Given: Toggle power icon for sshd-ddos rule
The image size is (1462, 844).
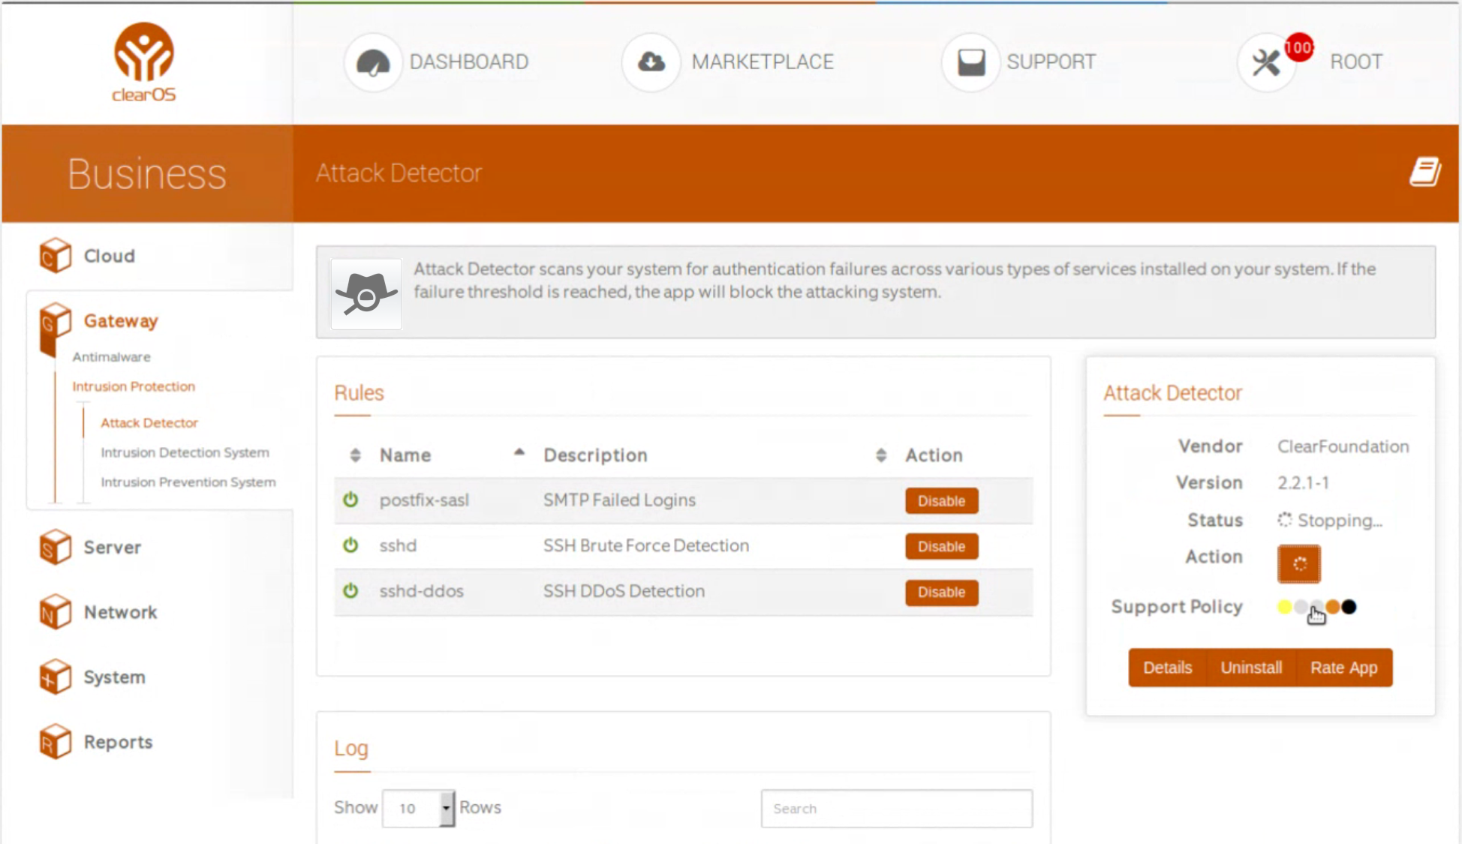Looking at the screenshot, I should [x=350, y=591].
